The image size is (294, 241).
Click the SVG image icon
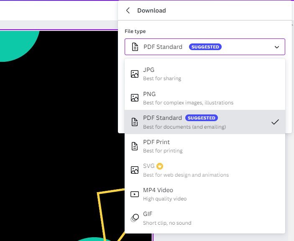135,170
